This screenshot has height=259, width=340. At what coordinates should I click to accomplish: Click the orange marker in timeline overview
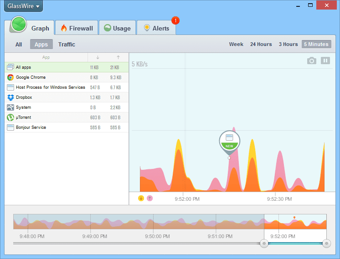click(294, 218)
